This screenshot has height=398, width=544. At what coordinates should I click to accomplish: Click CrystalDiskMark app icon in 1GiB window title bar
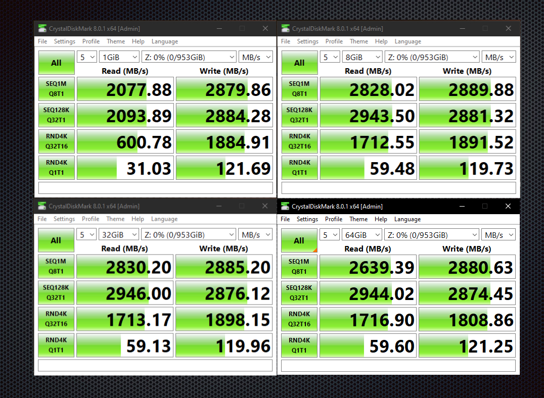42,28
